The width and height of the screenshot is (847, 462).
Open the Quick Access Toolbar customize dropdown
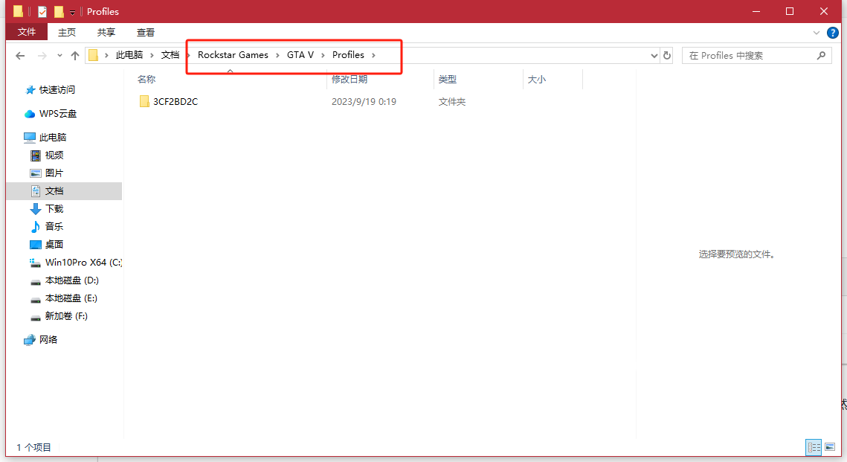click(x=72, y=13)
